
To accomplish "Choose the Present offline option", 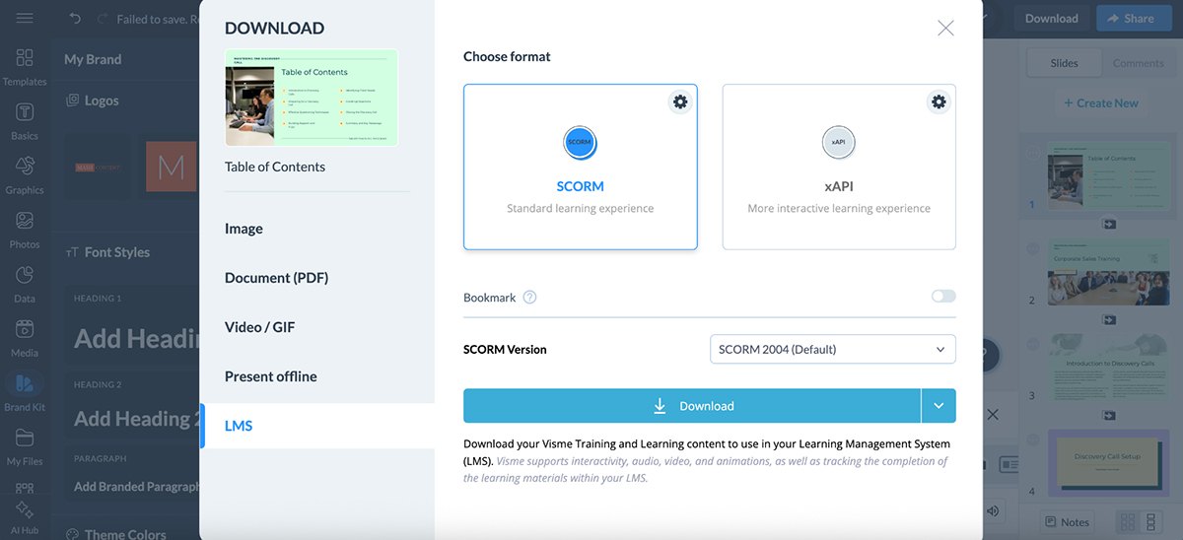I will point(270,376).
